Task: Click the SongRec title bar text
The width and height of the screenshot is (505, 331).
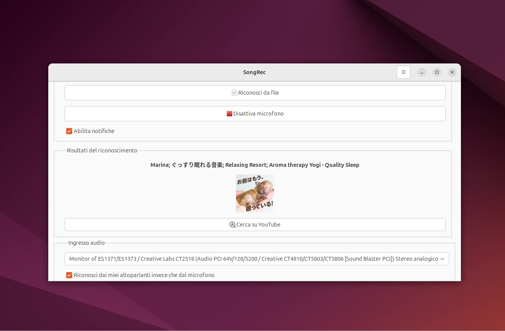Action: 254,72
